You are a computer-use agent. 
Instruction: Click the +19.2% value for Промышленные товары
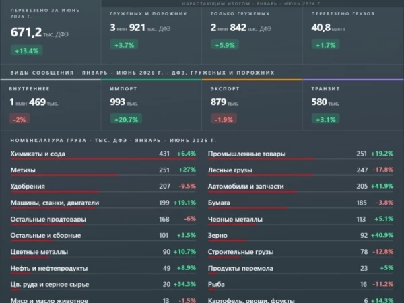382,154
